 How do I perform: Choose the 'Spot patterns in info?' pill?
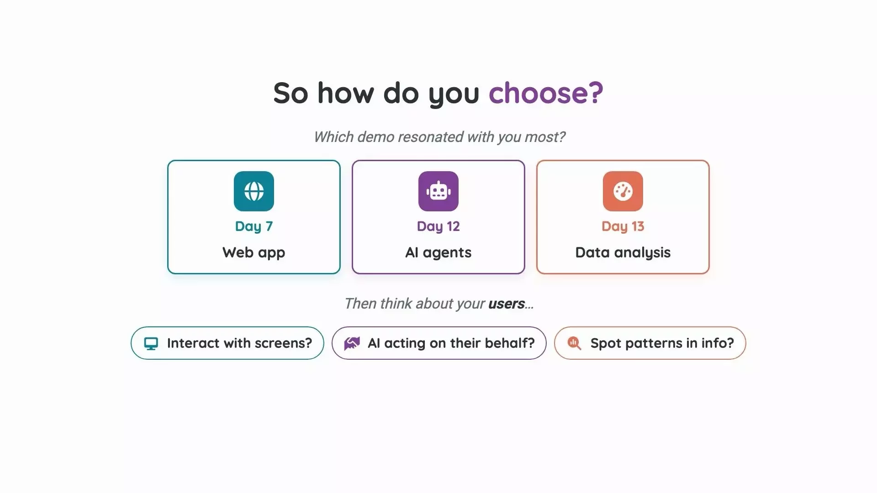coord(650,343)
